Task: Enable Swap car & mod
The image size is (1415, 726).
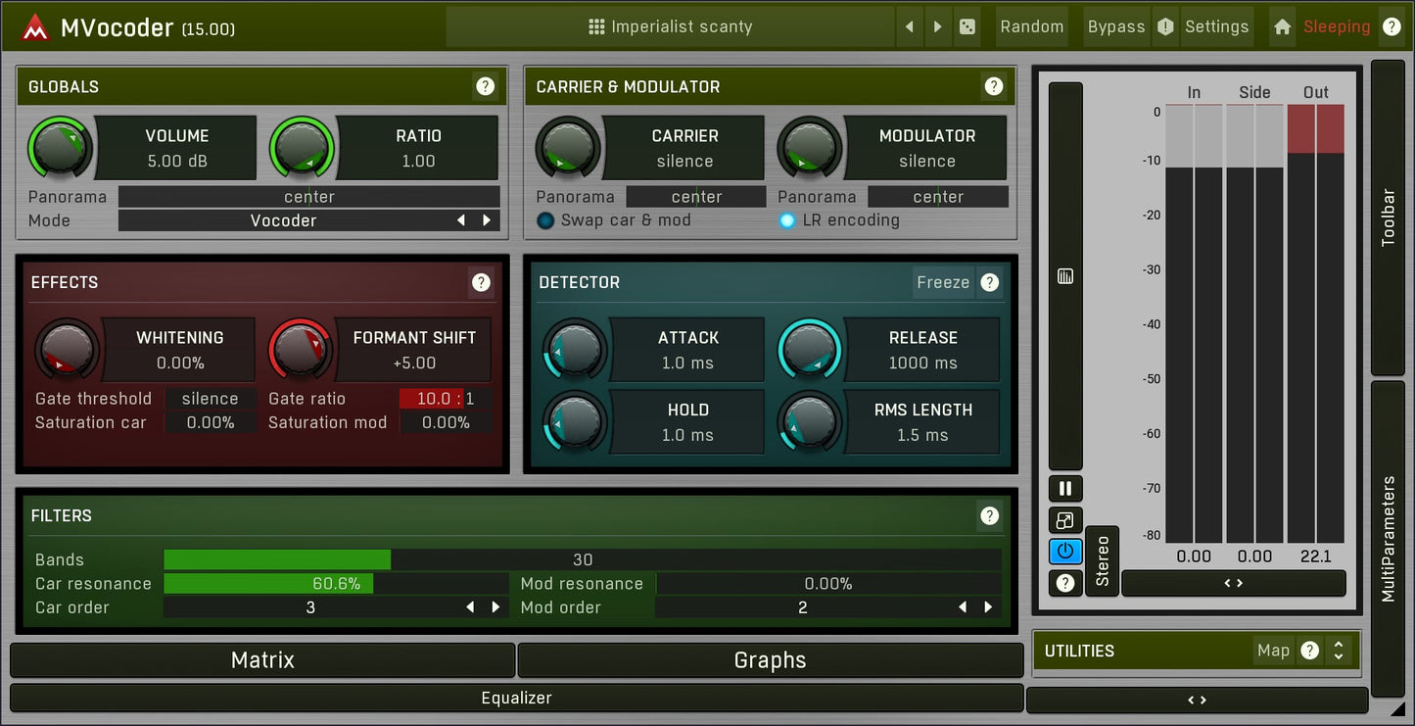Action: coord(545,220)
